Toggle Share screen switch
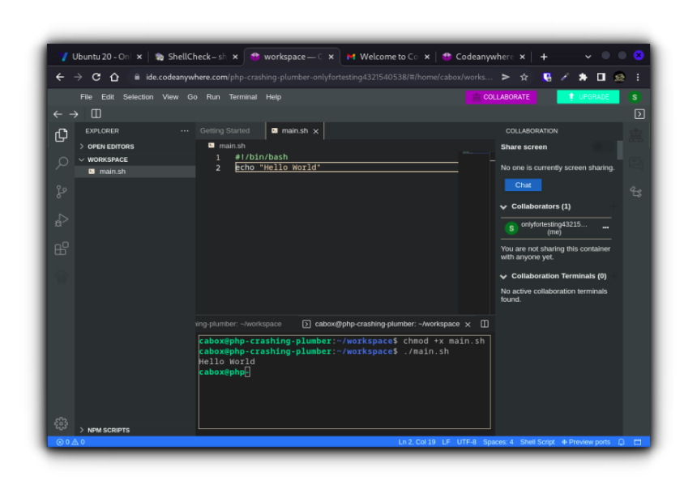 coord(601,147)
